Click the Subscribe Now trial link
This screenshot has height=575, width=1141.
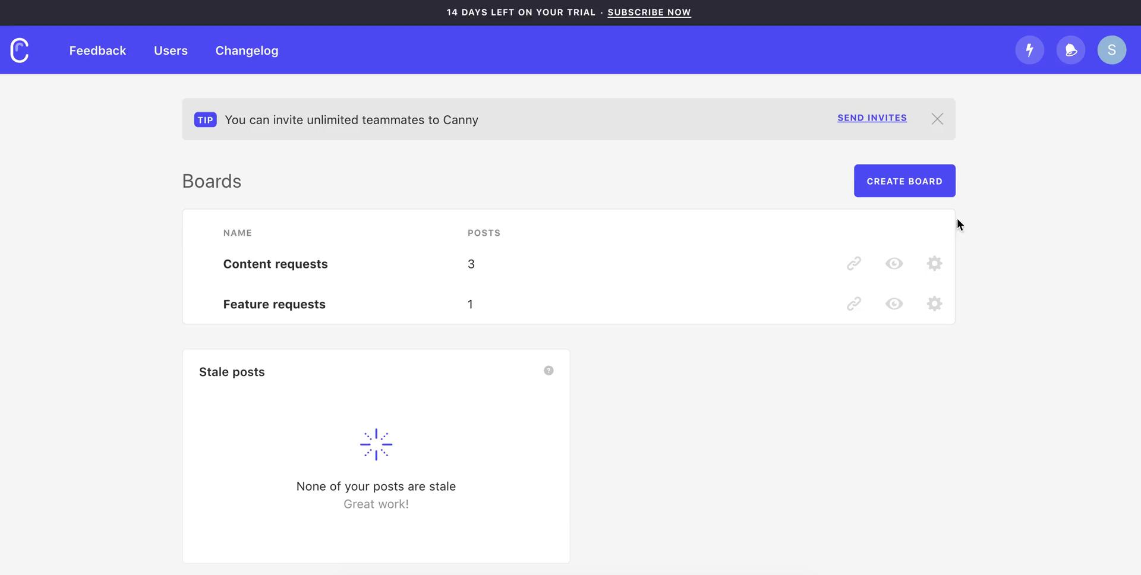pos(649,12)
